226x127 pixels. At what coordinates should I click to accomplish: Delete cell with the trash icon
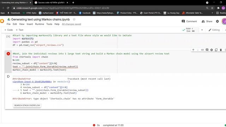(221, 50)
